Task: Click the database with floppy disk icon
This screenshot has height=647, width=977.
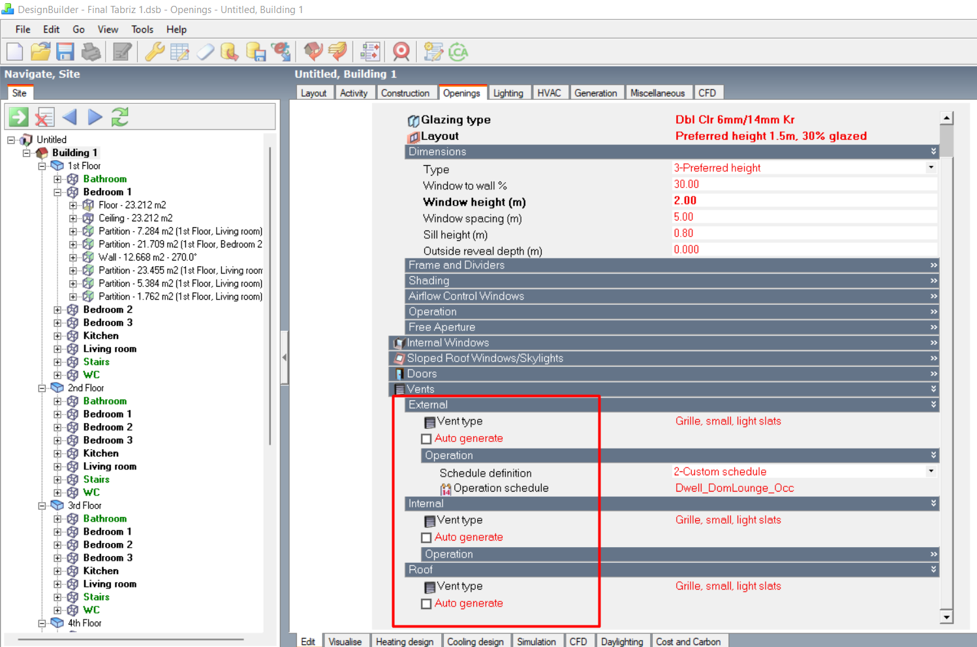Action: (x=256, y=52)
